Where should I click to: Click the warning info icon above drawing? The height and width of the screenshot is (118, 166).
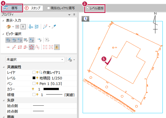point(85,19)
